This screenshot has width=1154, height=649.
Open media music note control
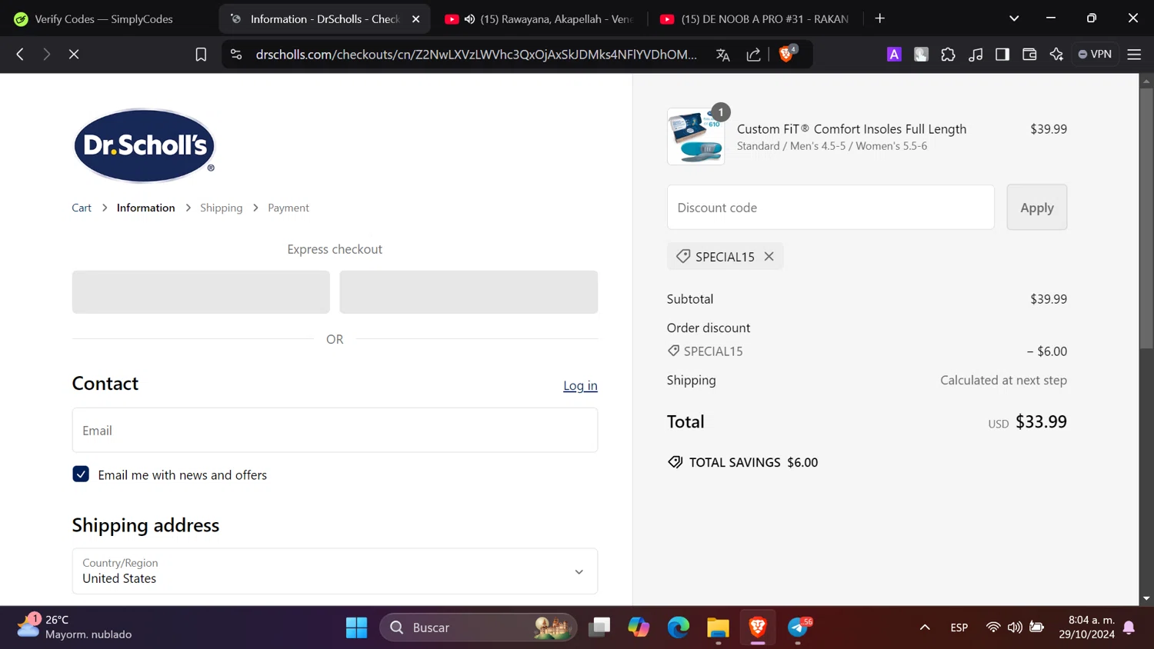[976, 54]
